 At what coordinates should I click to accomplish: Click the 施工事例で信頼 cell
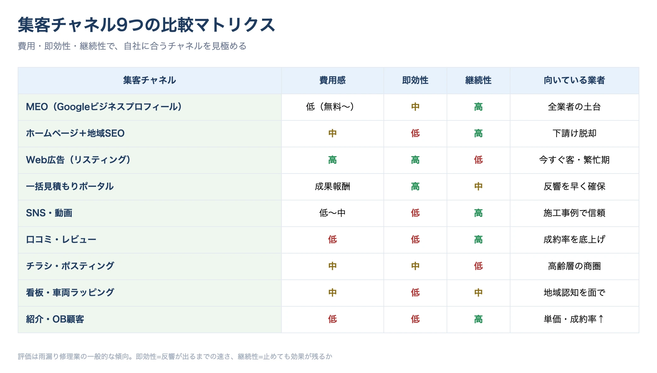point(574,213)
